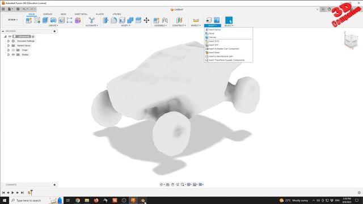Switch to the Mesh tab
Viewport: 363px width, 204px height.
coord(64,14)
